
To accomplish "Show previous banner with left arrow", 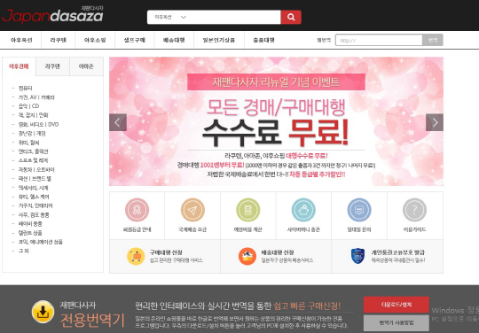I will click(x=118, y=122).
